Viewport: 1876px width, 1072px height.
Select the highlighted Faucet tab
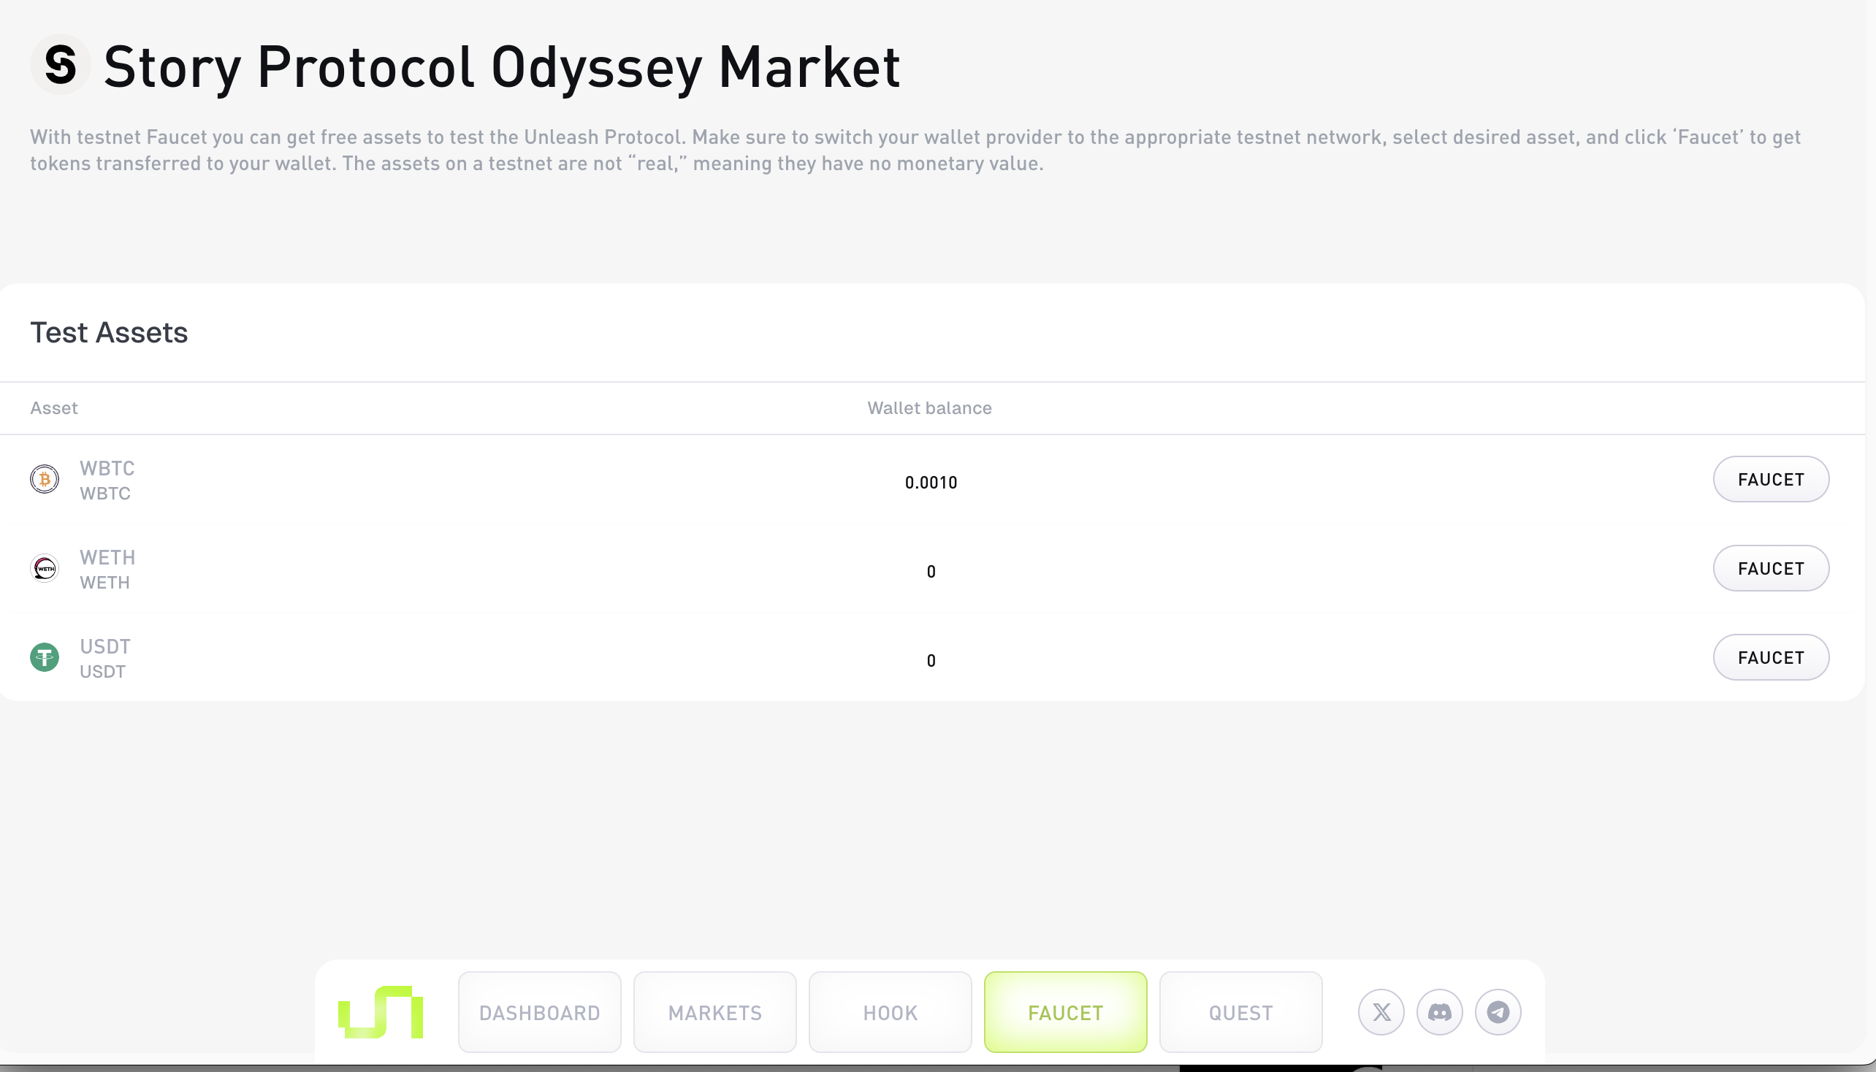[x=1065, y=1012]
